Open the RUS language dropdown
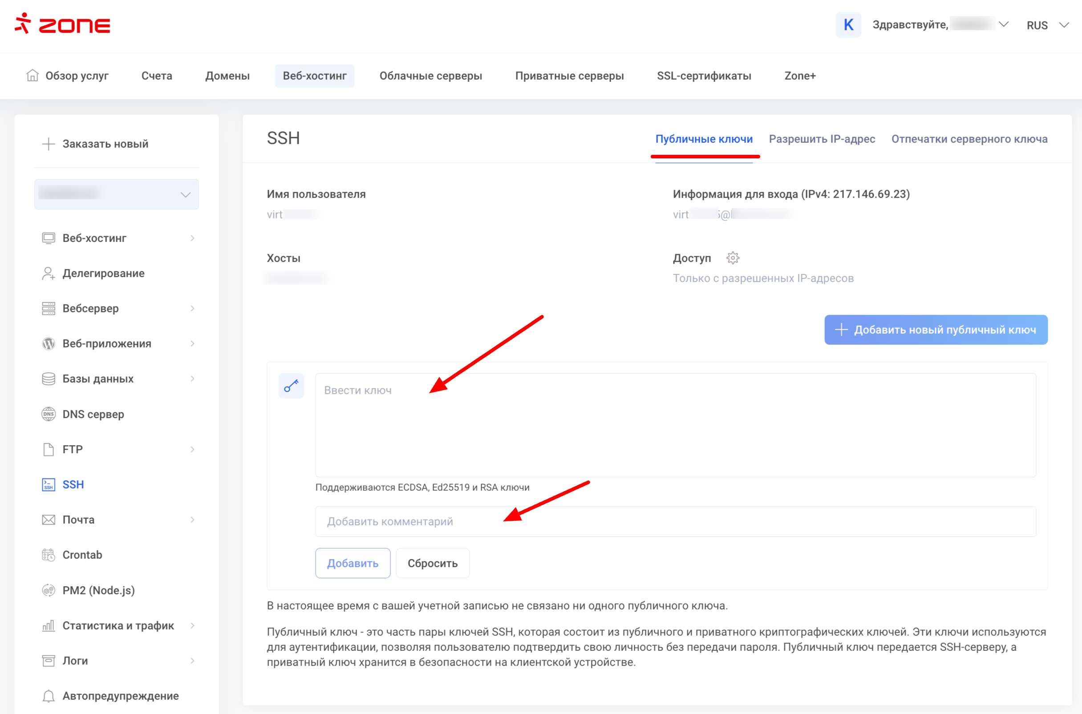Screen dimensions: 1082x714 (1047, 25)
